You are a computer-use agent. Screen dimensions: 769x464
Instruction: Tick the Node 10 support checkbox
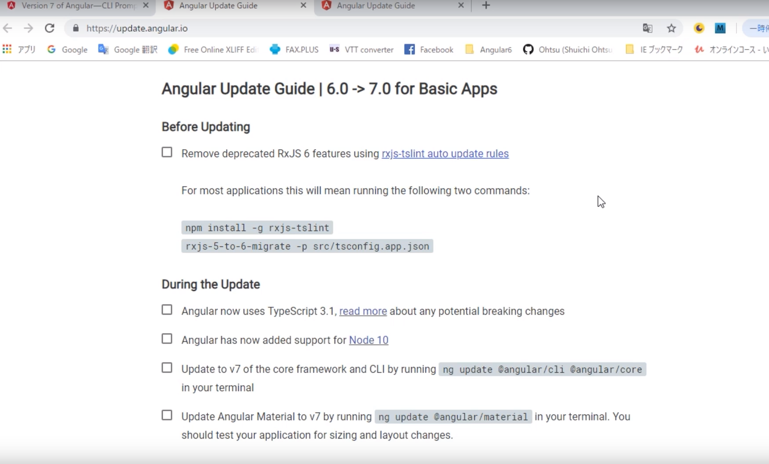167,339
